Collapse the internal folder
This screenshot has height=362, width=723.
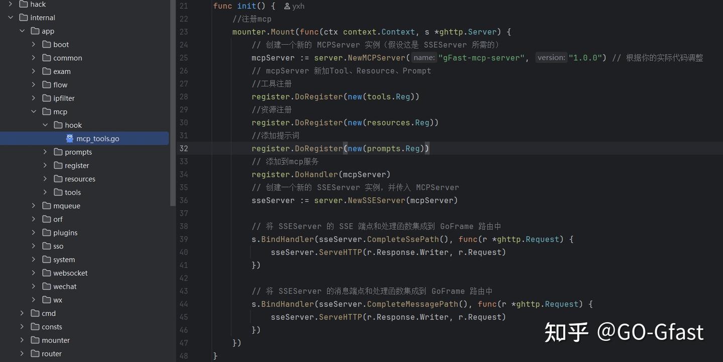(x=10, y=17)
